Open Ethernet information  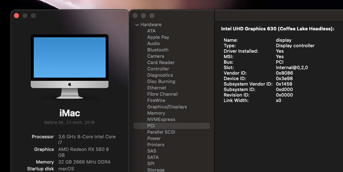157,88
